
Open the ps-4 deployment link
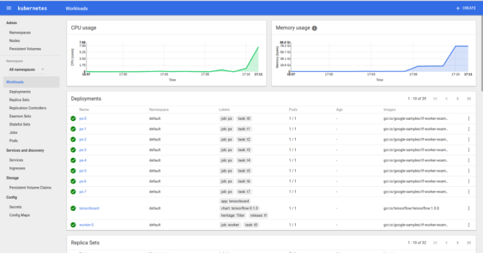click(83, 160)
